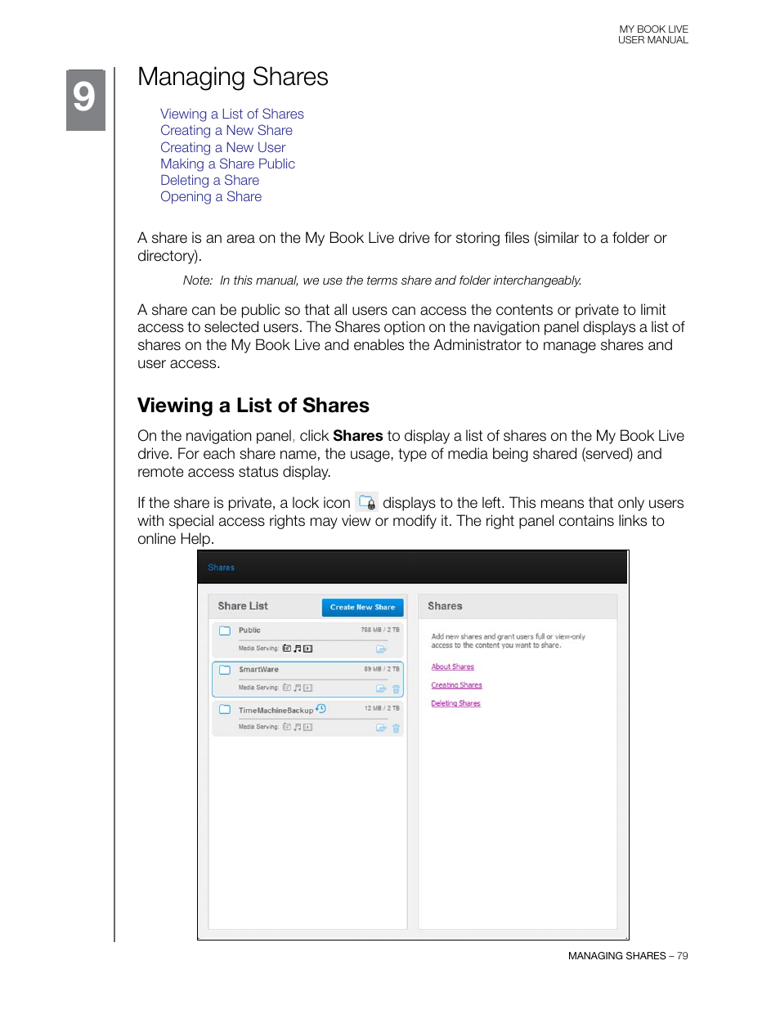Select the Public share name
The width and height of the screenshot is (780, 1010).
click(x=249, y=631)
